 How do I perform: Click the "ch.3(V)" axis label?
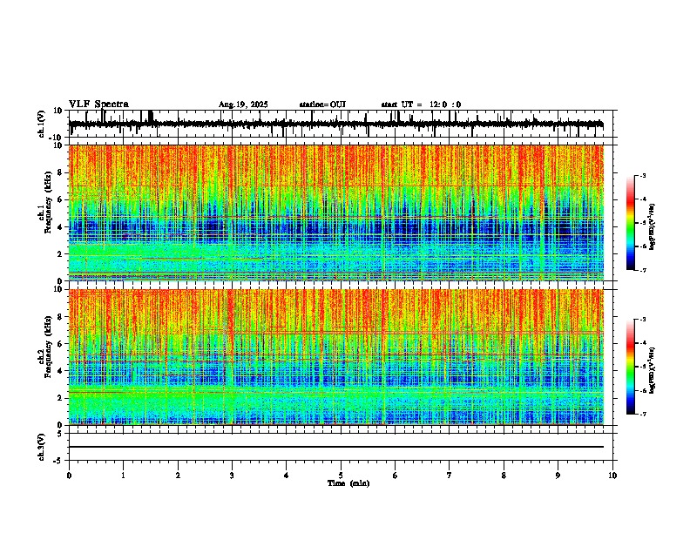point(42,447)
